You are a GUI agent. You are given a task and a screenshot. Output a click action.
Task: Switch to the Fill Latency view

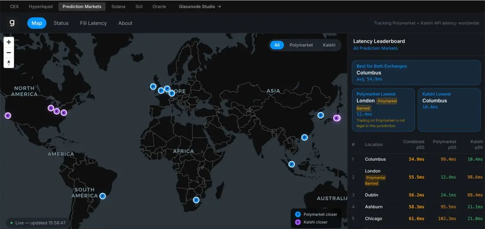(93, 23)
